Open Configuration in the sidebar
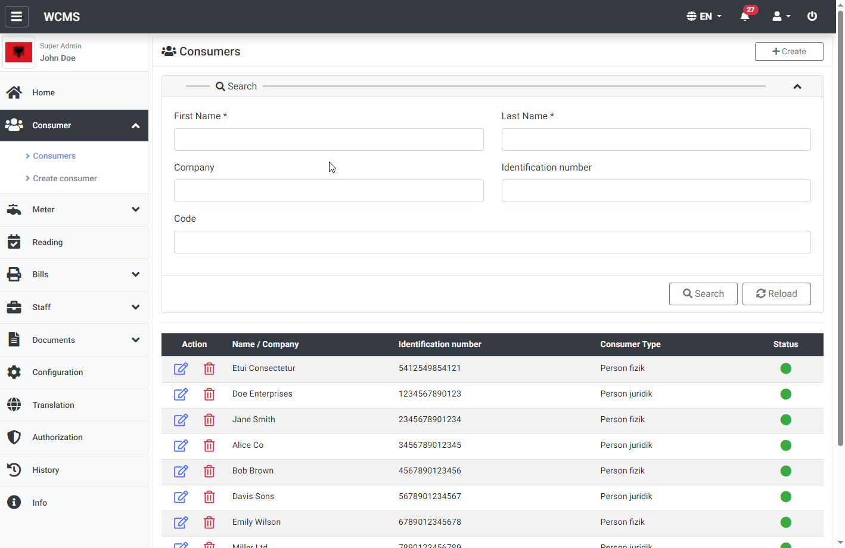 click(74, 372)
